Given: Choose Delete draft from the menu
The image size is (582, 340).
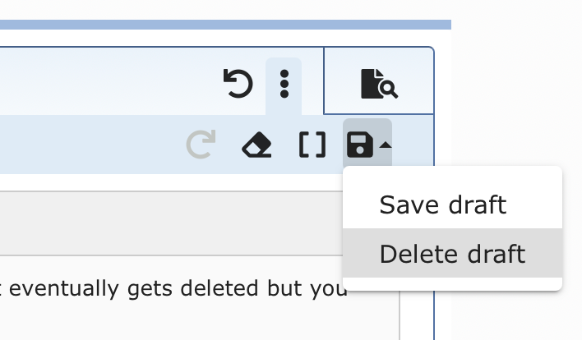Looking at the screenshot, I should point(452,253).
